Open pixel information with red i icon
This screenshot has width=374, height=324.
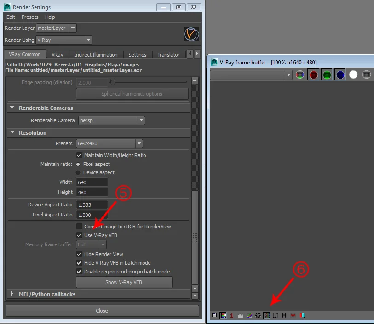coord(231,315)
